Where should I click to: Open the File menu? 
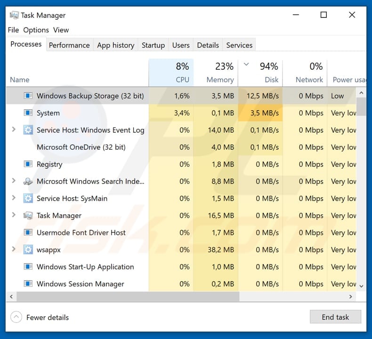[x=13, y=30]
